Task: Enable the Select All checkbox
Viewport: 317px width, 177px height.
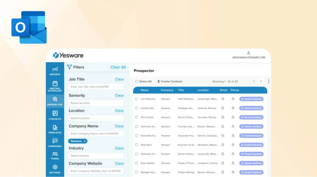Action: point(136,81)
